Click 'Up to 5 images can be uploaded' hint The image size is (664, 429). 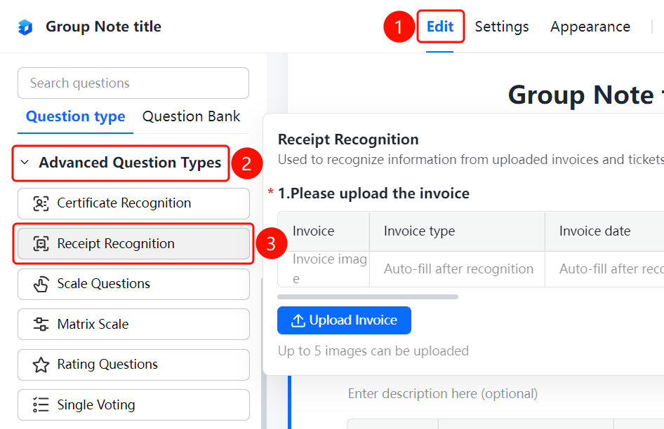point(373,351)
